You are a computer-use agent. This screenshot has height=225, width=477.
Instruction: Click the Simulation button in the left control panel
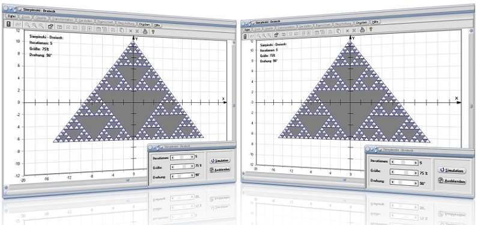pyautogui.click(x=220, y=161)
